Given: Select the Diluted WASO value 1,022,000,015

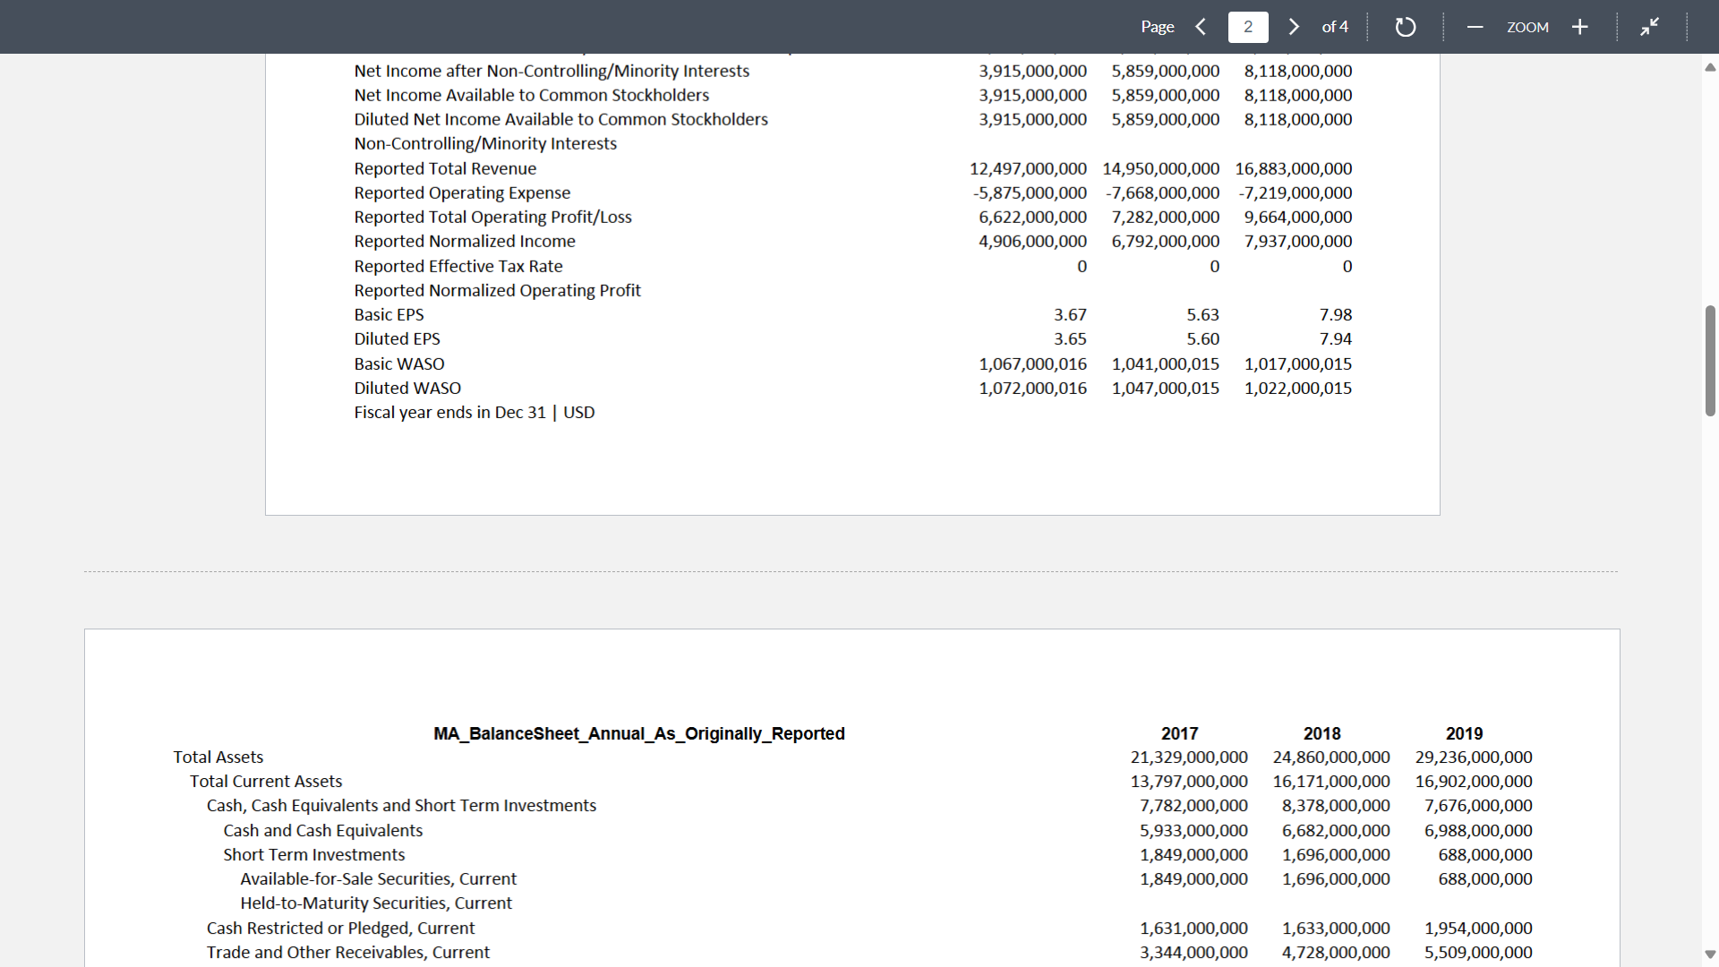Looking at the screenshot, I should click(1298, 388).
